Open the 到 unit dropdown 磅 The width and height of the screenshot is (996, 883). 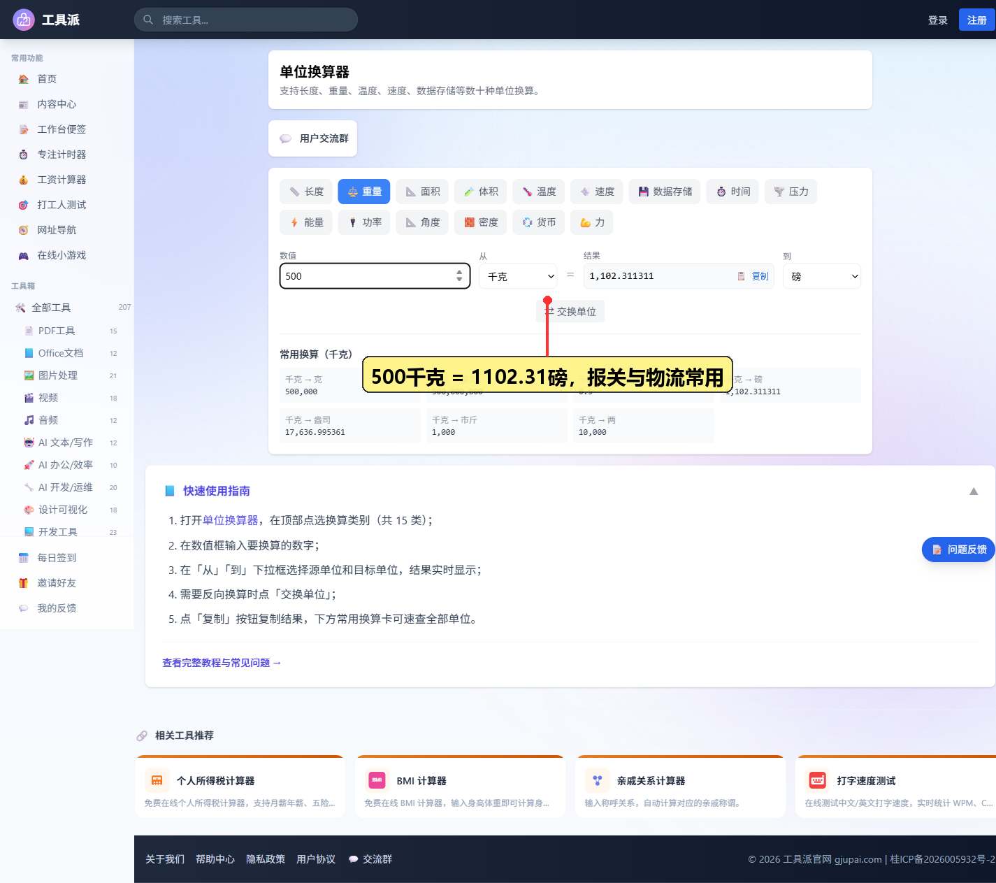click(822, 276)
